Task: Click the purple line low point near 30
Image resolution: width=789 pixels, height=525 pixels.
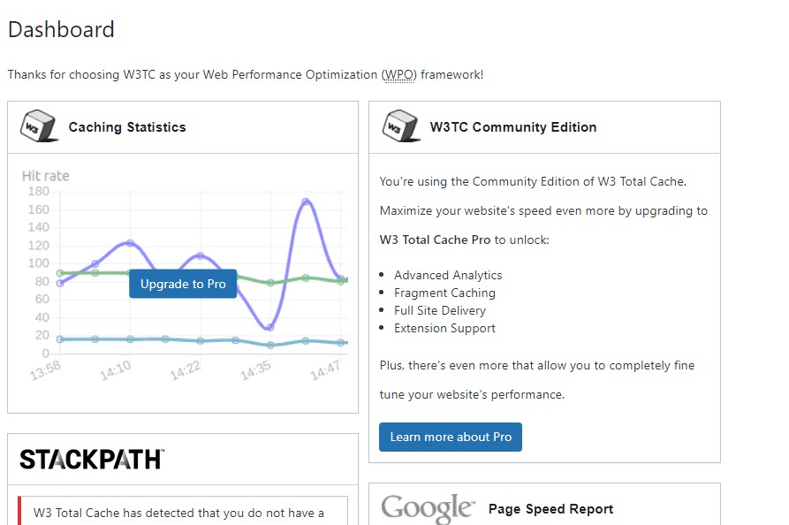Action: 269,327
